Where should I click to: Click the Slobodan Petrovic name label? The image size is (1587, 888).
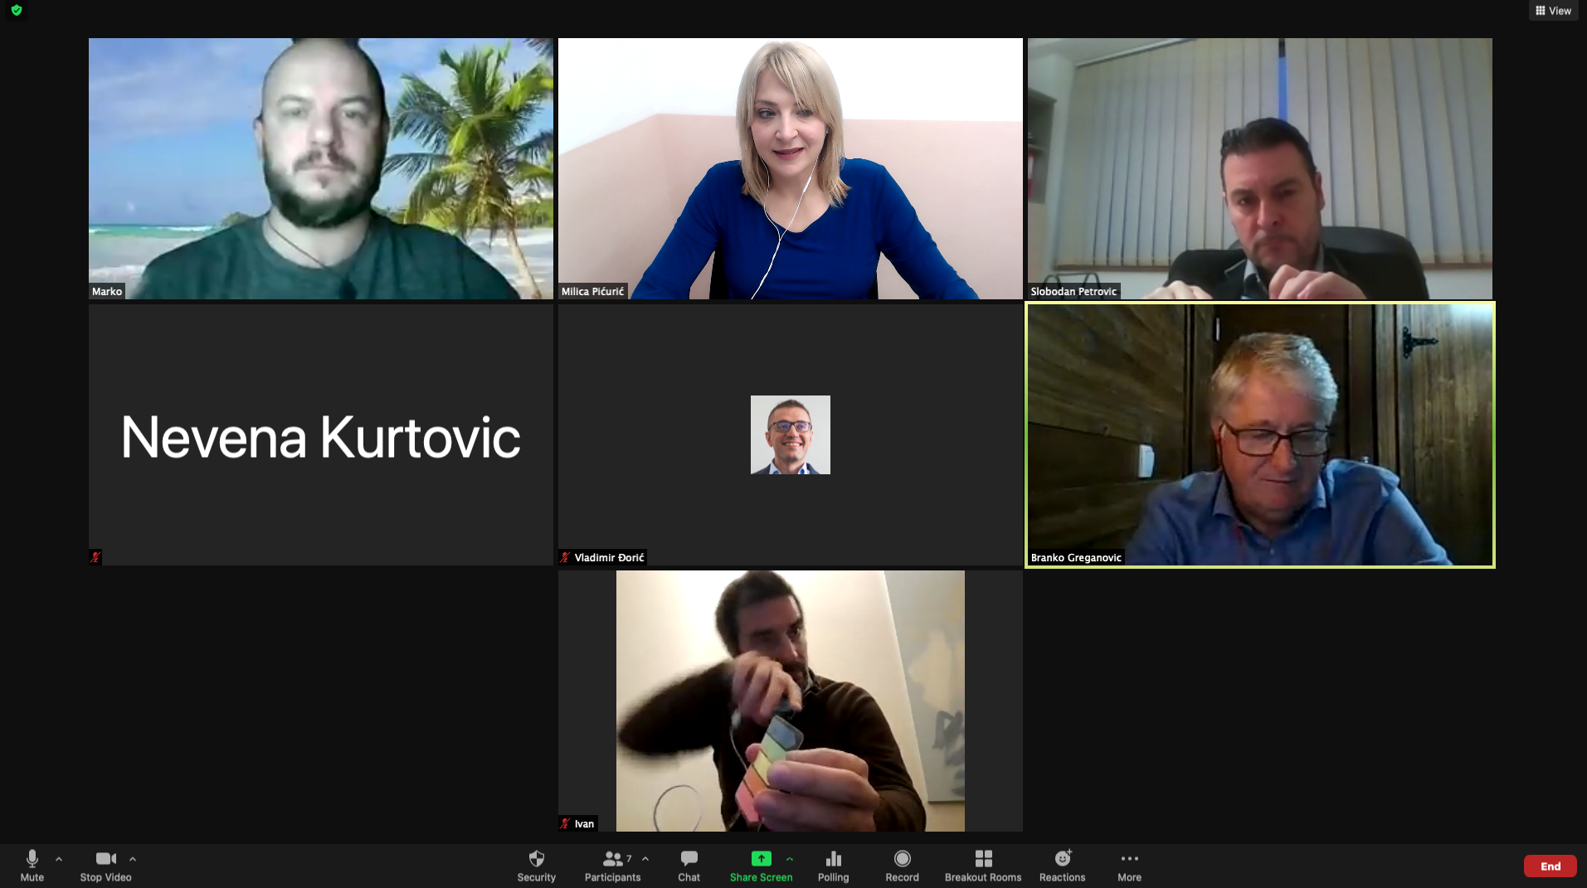tap(1073, 291)
